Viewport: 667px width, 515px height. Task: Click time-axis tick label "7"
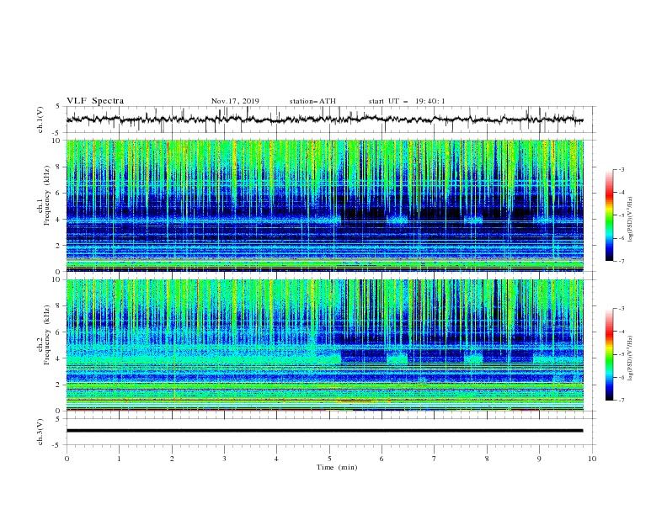[x=435, y=459]
